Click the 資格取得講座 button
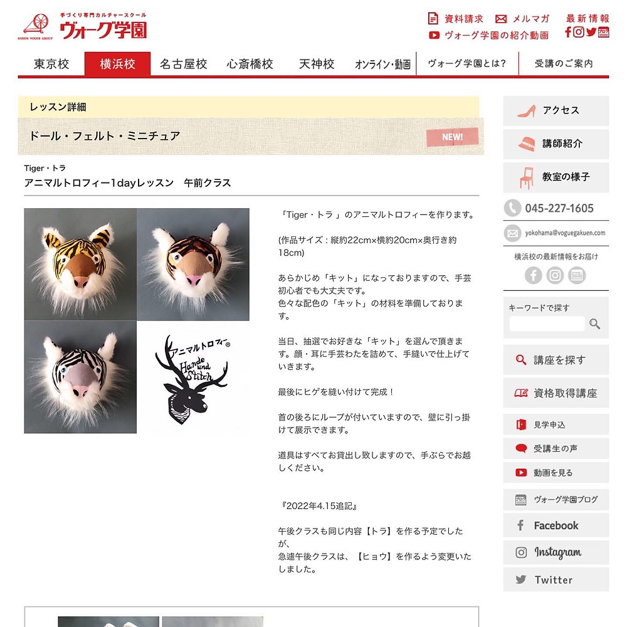 tap(556, 393)
